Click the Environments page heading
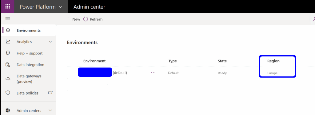This screenshot has height=115, width=315. pyautogui.click(x=82, y=42)
